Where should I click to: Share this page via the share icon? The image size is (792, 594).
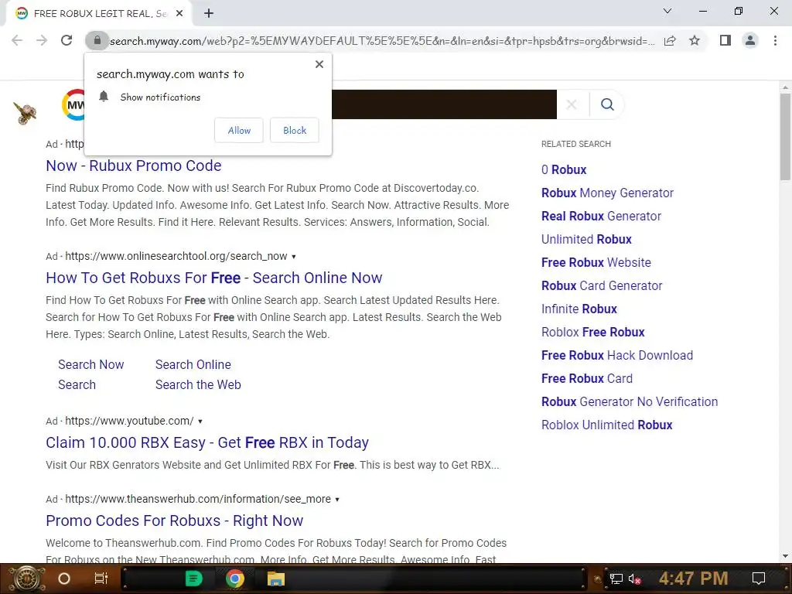(x=670, y=40)
